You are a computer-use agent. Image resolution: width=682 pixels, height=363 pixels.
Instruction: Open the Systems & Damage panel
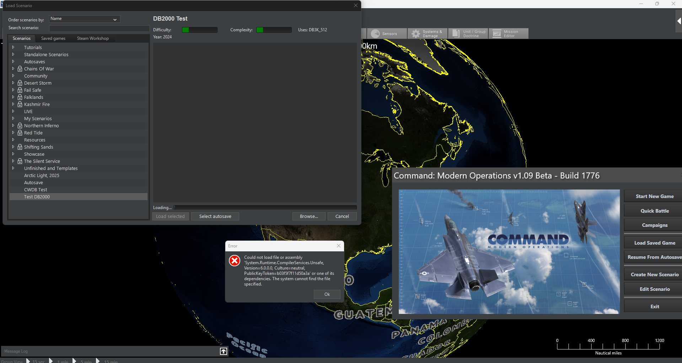tap(427, 33)
